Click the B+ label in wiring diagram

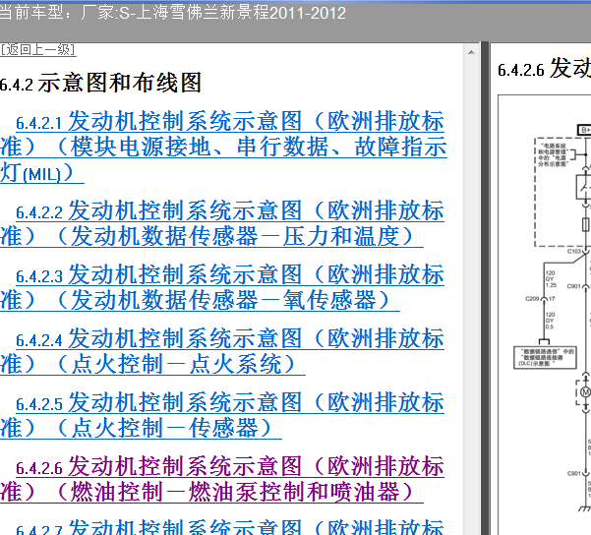[584, 130]
